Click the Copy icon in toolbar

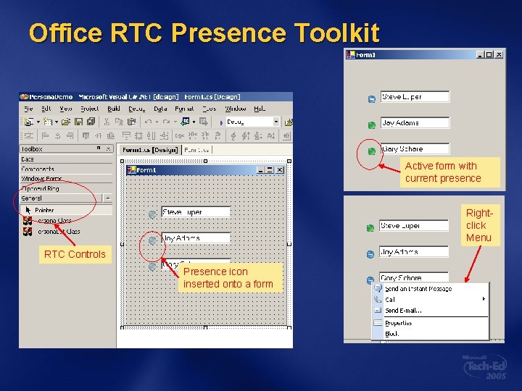(119, 122)
